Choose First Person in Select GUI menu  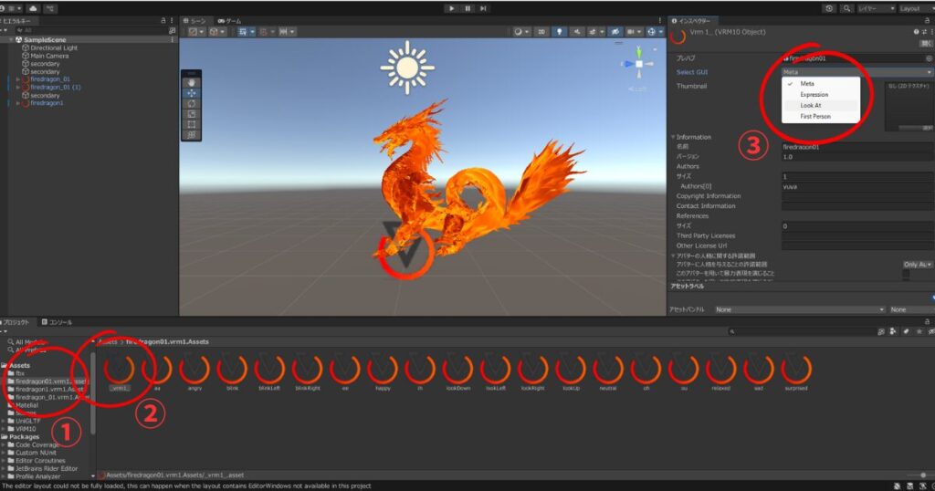821,116
